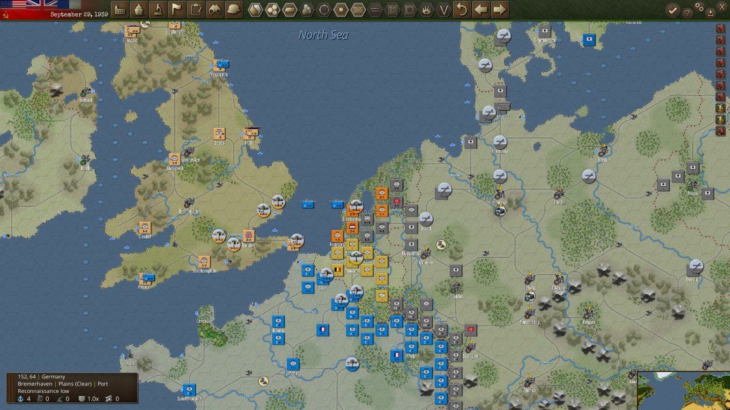Image resolution: width=730 pixels, height=410 pixels.
Task: Select the orange unit at Hull
Action: click(250, 134)
